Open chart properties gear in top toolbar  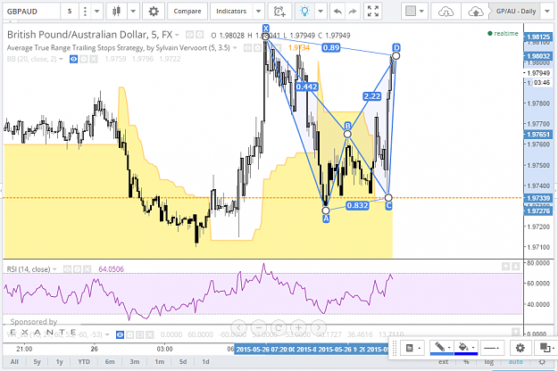[154, 12]
